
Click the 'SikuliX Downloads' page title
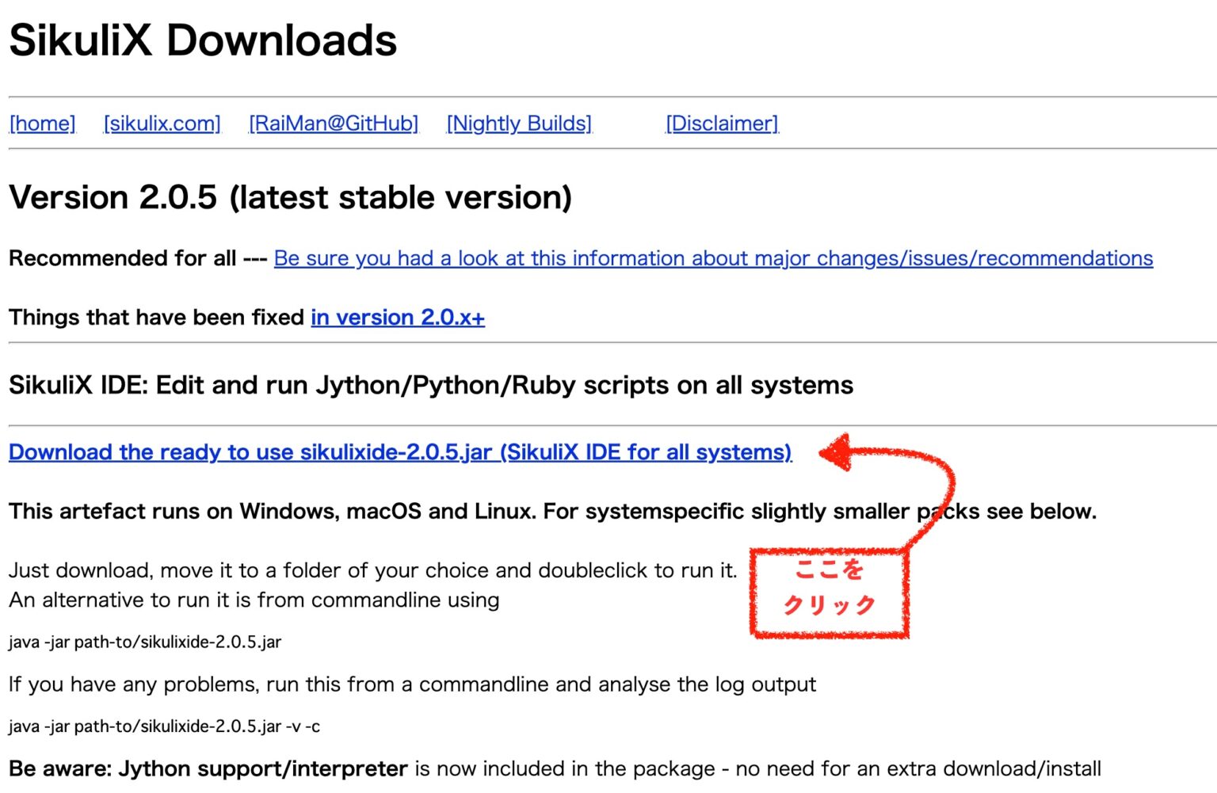point(203,40)
